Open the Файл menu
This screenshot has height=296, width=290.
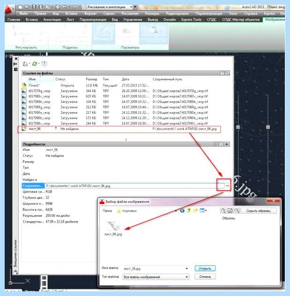click(x=23, y=14)
